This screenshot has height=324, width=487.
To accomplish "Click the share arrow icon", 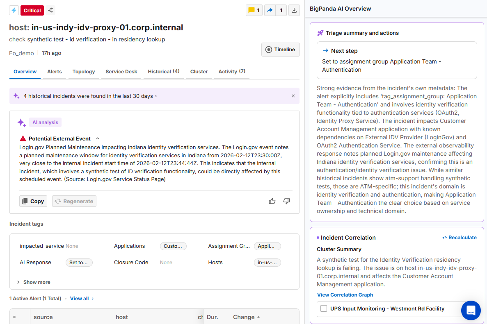I will click(x=270, y=11).
